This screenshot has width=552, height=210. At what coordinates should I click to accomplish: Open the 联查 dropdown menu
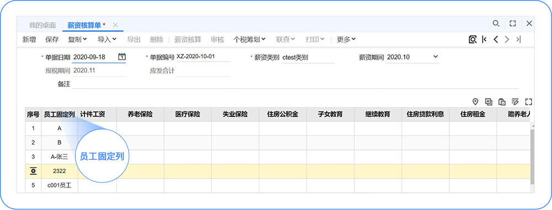click(x=285, y=40)
